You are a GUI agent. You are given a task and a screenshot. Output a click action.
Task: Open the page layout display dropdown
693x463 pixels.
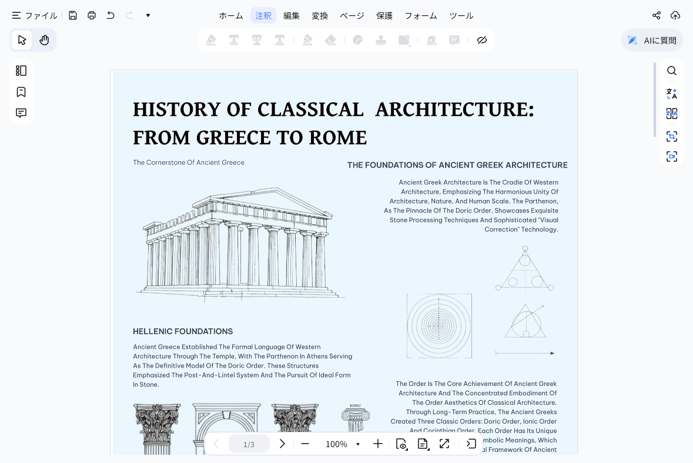point(423,444)
